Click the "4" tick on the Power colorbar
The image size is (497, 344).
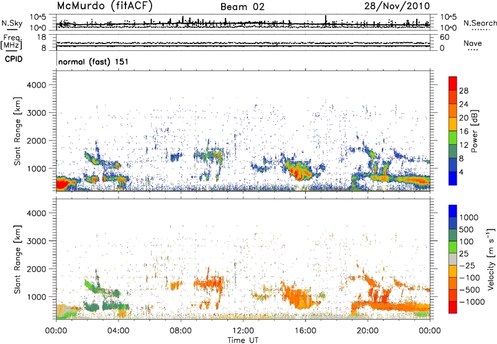point(462,173)
